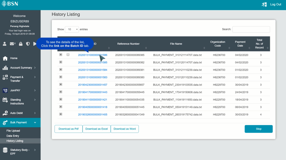Image resolution: width=286 pixels, height=160 pixels.
Task: Open the File Upload submenu item
Action: point(13,131)
